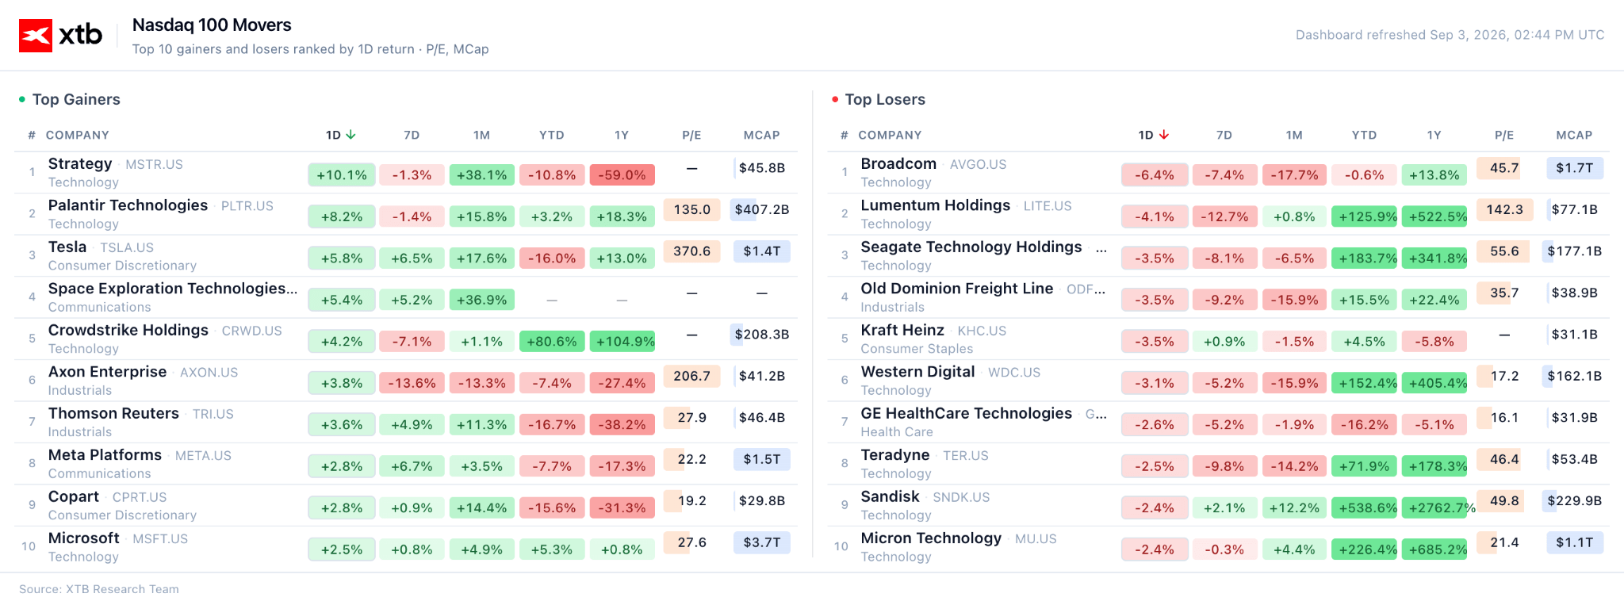Open Palantir Technologies company link
Image resolution: width=1624 pixels, height=605 pixels.
128,205
